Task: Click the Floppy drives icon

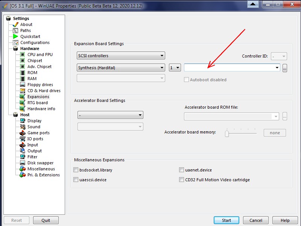Action: (x=23, y=85)
